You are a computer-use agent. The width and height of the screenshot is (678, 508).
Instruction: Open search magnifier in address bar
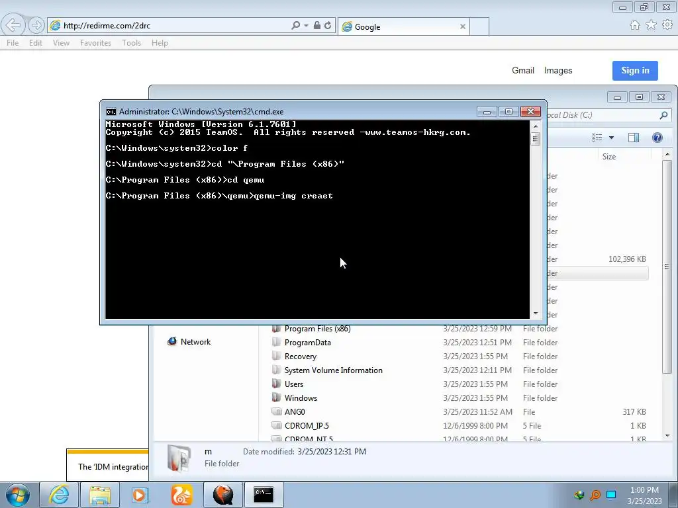(x=296, y=26)
